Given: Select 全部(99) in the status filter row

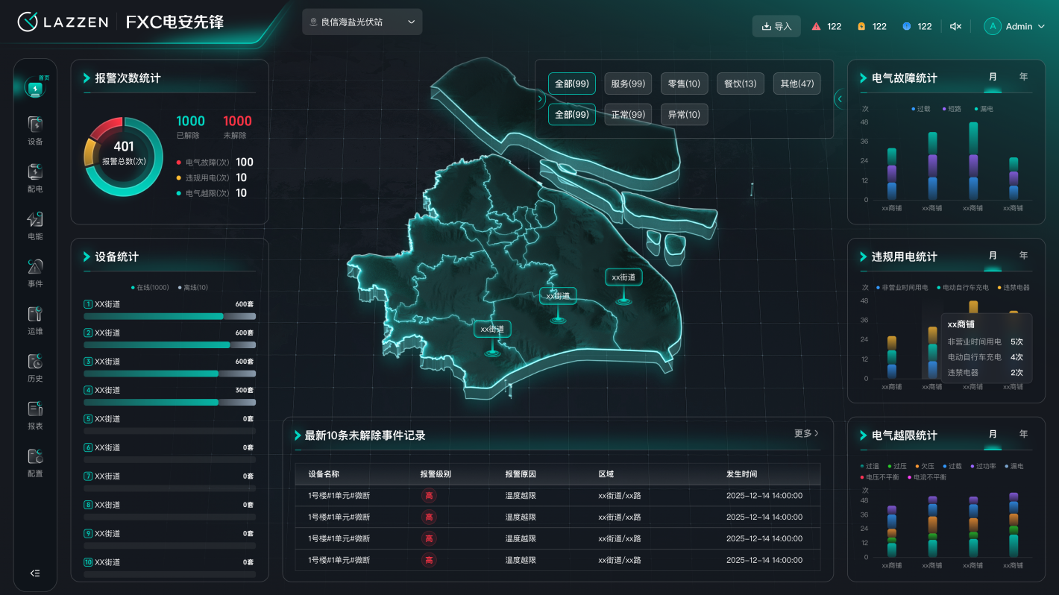Looking at the screenshot, I should click(x=572, y=114).
